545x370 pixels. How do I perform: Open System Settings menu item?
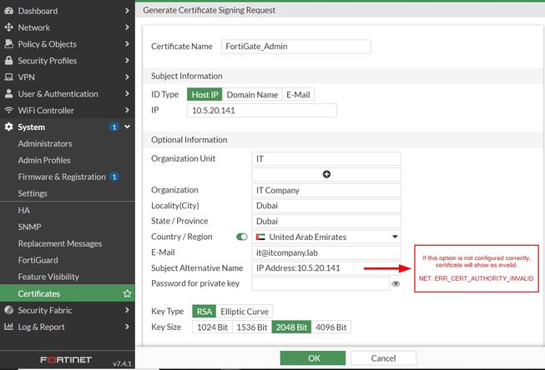(x=33, y=193)
